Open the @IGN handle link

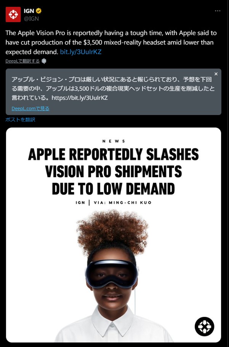[x=31, y=19]
